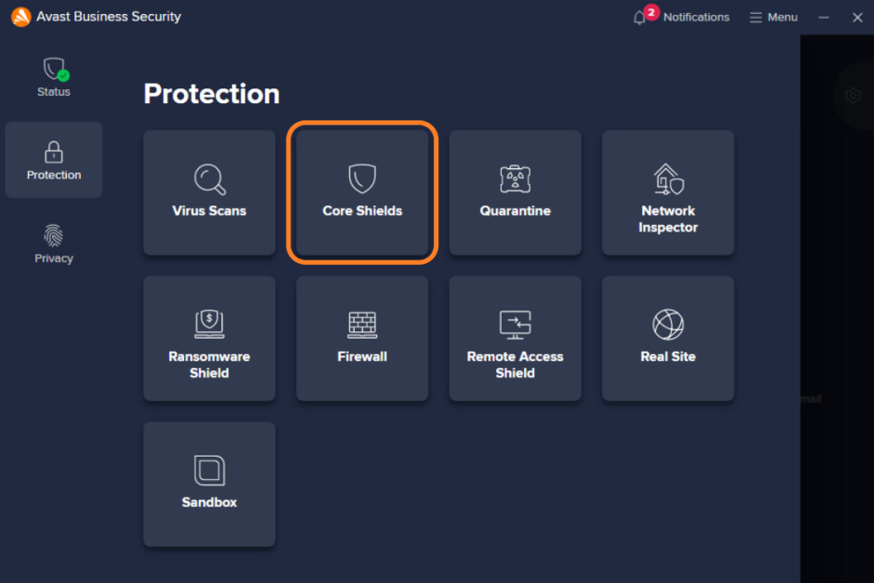Minimize the Avast Business Security window
This screenshot has width=874, height=583.
[x=824, y=18]
